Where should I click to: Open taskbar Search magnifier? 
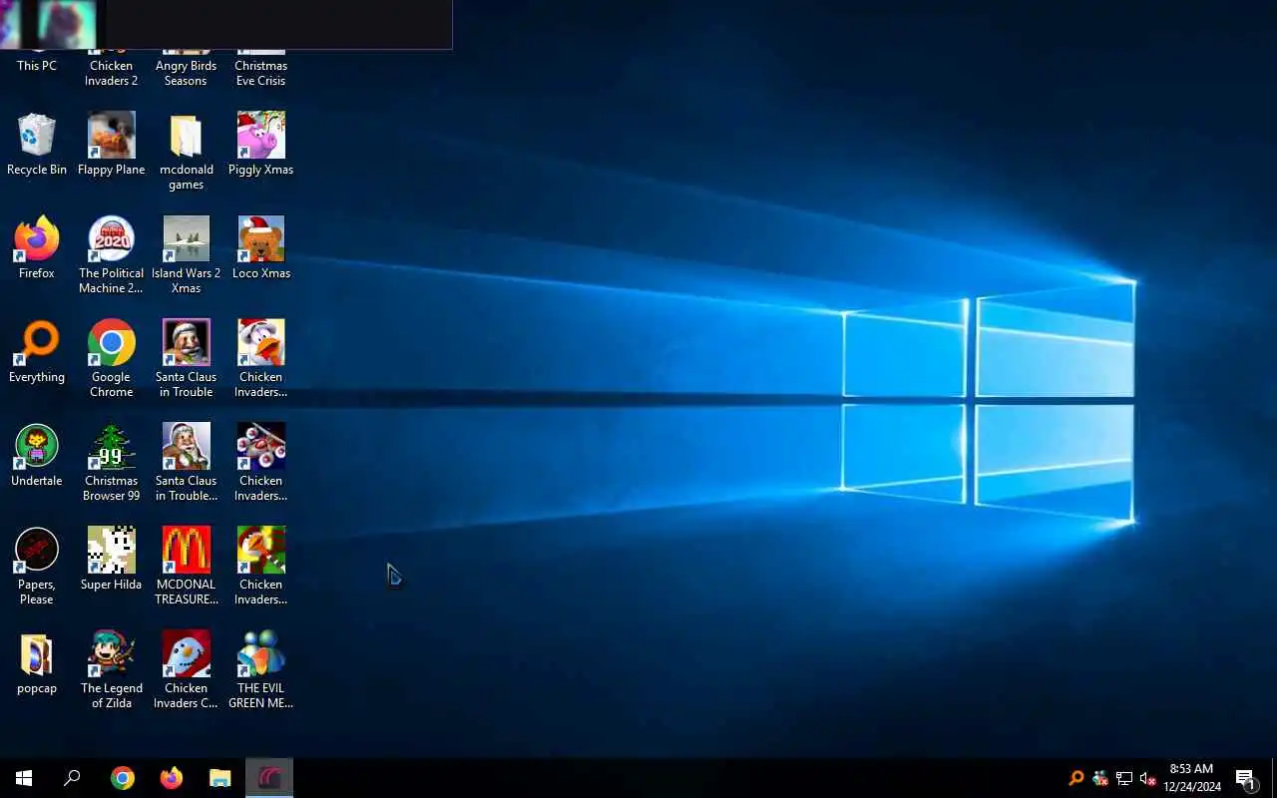72,778
